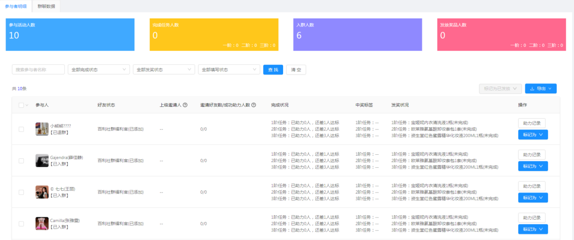Check the row checkbox for Camilla(张雅雯)
574x240 pixels.
click(21, 224)
